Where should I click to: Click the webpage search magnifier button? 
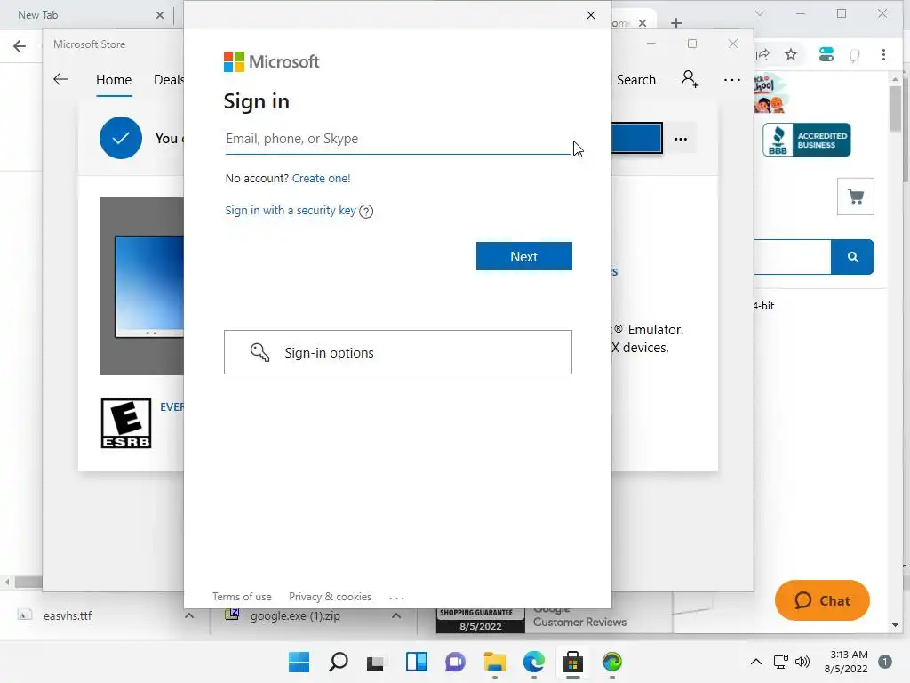coord(852,257)
